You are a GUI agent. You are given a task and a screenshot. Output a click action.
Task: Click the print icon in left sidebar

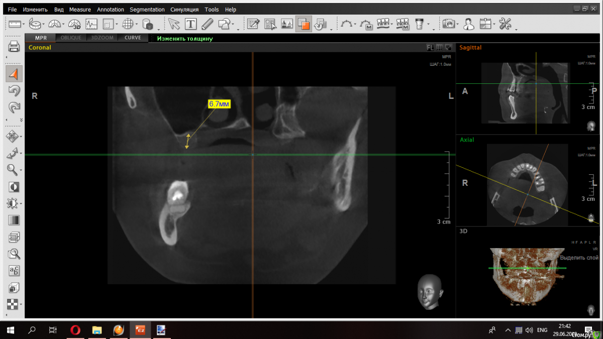14,47
